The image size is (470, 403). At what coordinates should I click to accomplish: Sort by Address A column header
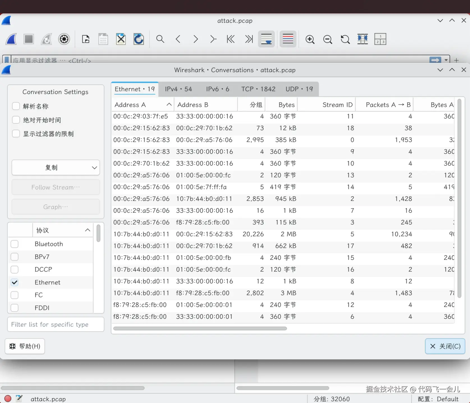click(143, 105)
